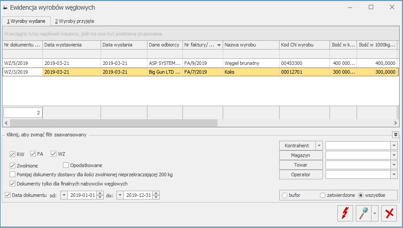The height and width of the screenshot is (228, 403).
Task: Select the zatwierdzone radio option
Action: [323, 195]
